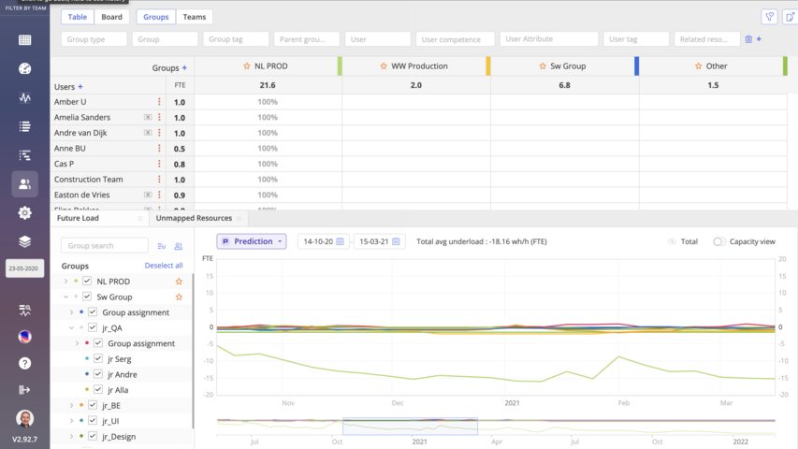This screenshot has height=449, width=798.
Task: Open the 14-10-20 start date picker
Action: tap(323, 241)
